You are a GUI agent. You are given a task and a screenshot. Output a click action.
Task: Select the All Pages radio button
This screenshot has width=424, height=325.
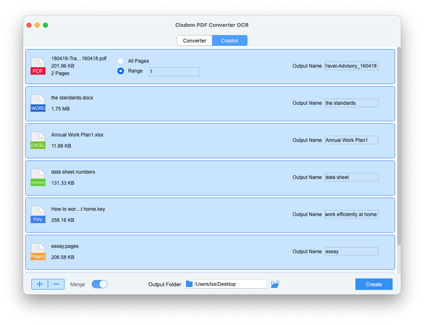tap(121, 61)
